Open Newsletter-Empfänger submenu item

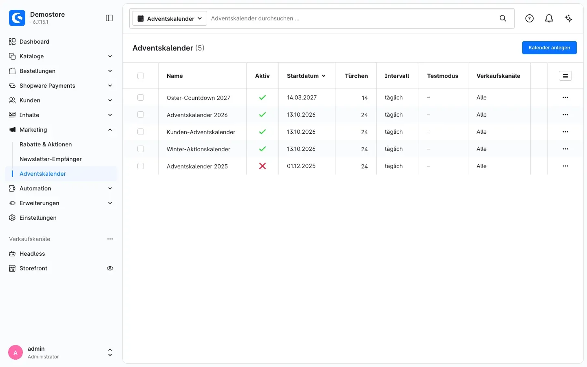[51, 159]
